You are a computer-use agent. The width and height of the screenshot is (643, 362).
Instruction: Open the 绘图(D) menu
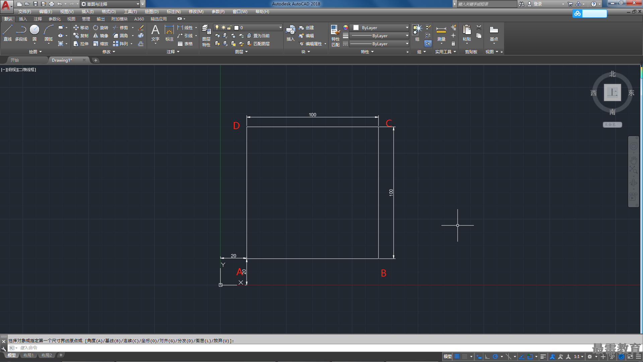tap(152, 11)
